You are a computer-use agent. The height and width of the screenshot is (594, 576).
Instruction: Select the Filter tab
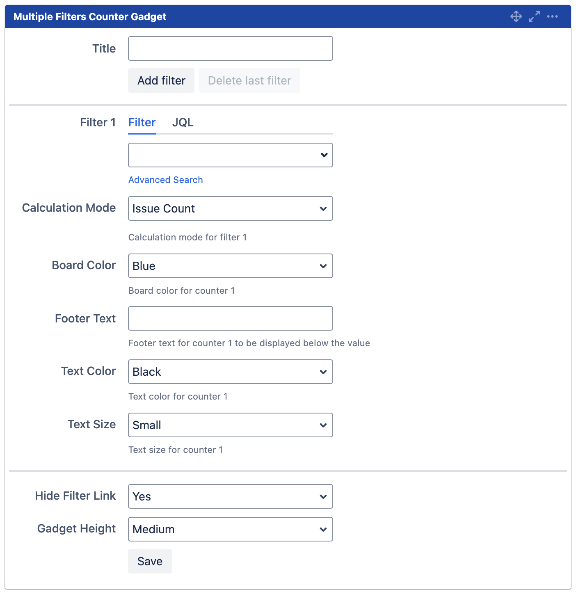(x=142, y=122)
